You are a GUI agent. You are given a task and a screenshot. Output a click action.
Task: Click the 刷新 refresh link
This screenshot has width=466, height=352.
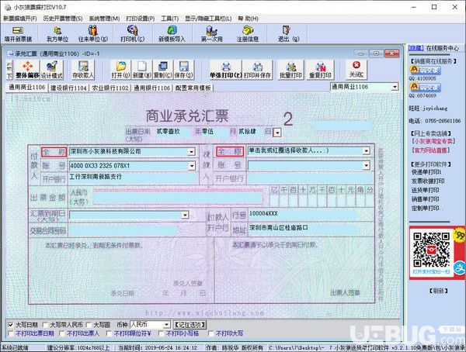(438, 291)
